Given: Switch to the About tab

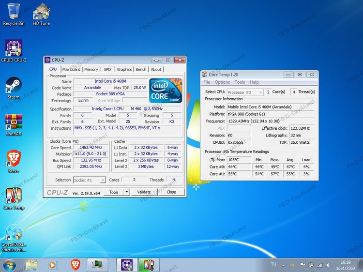Looking at the screenshot, I should (156, 69).
